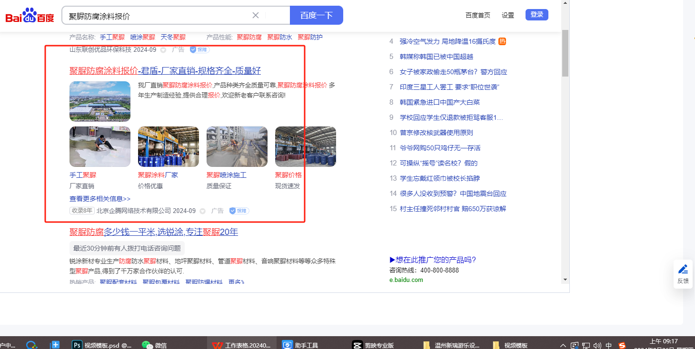
Task: Open 助手工具 from the taskbar
Action: 300,345
